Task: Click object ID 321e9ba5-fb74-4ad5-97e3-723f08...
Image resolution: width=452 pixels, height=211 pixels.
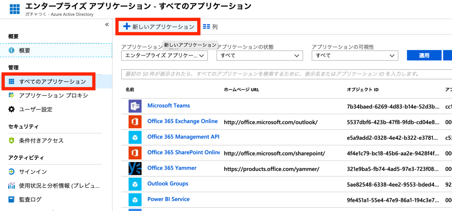Action: pyautogui.click(x=393, y=169)
